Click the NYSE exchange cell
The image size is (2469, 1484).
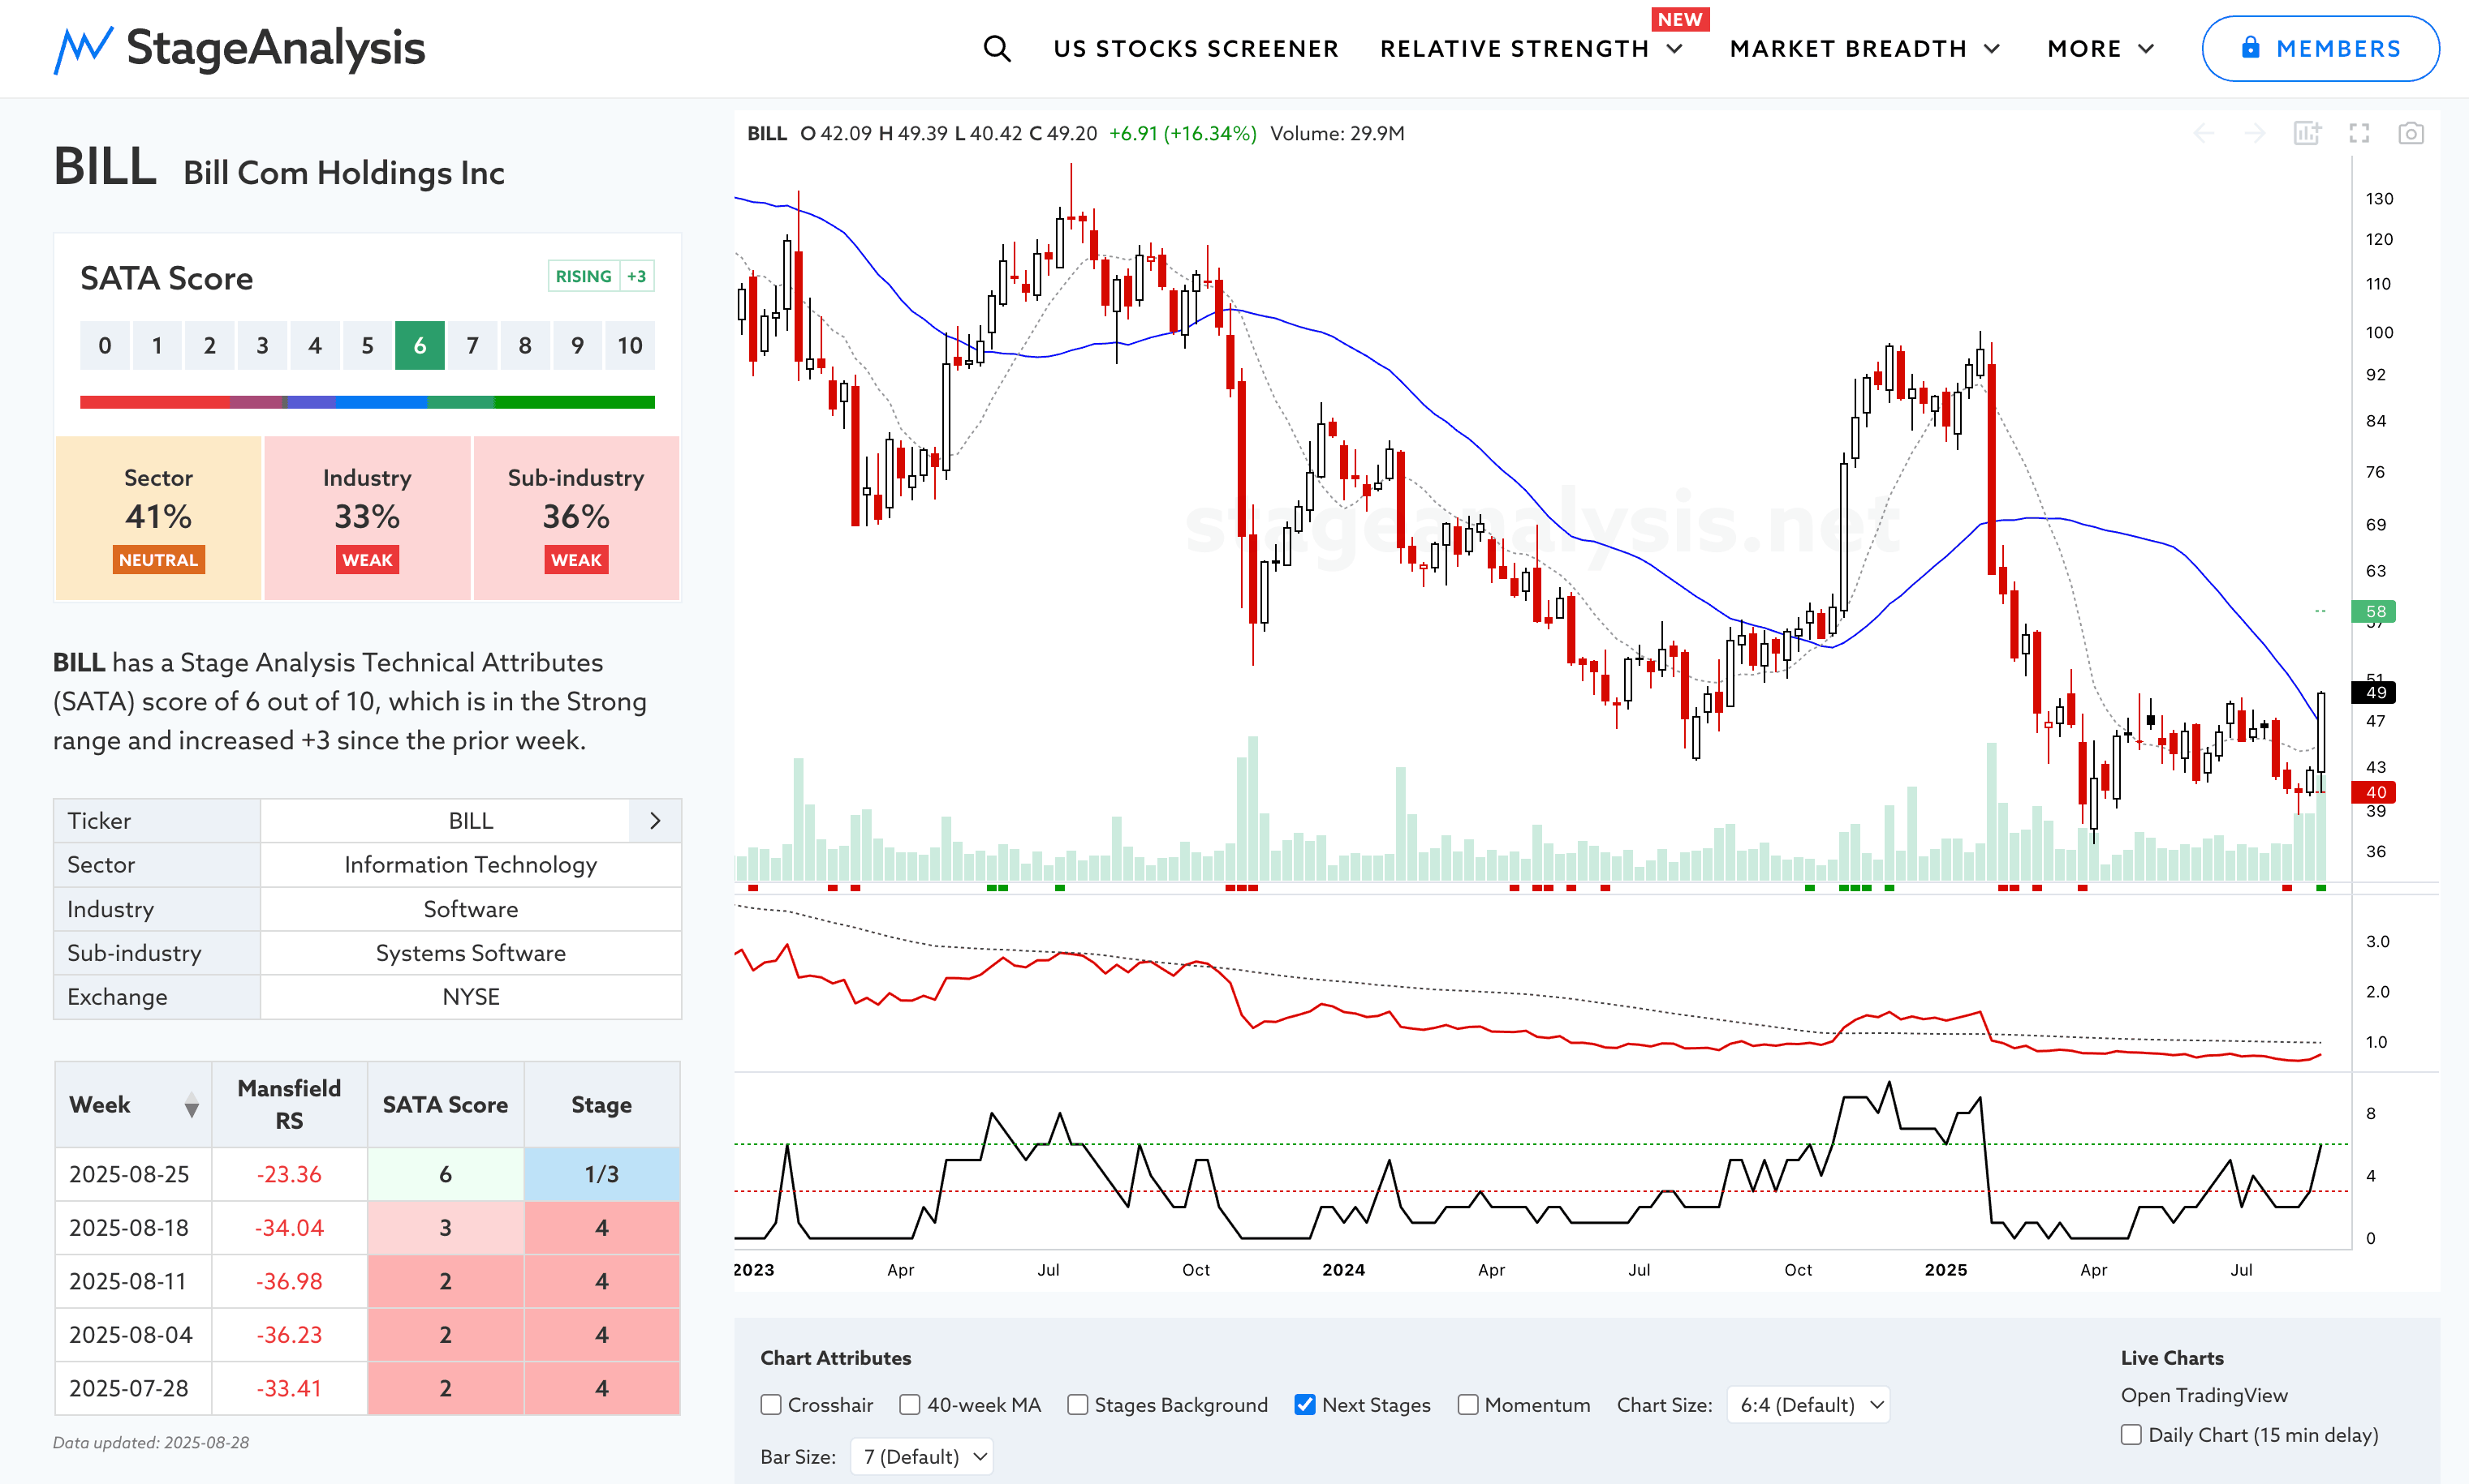(x=471, y=997)
